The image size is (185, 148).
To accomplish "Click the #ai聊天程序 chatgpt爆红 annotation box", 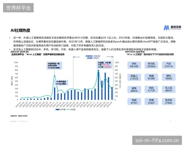I will [x=61, y=83].
